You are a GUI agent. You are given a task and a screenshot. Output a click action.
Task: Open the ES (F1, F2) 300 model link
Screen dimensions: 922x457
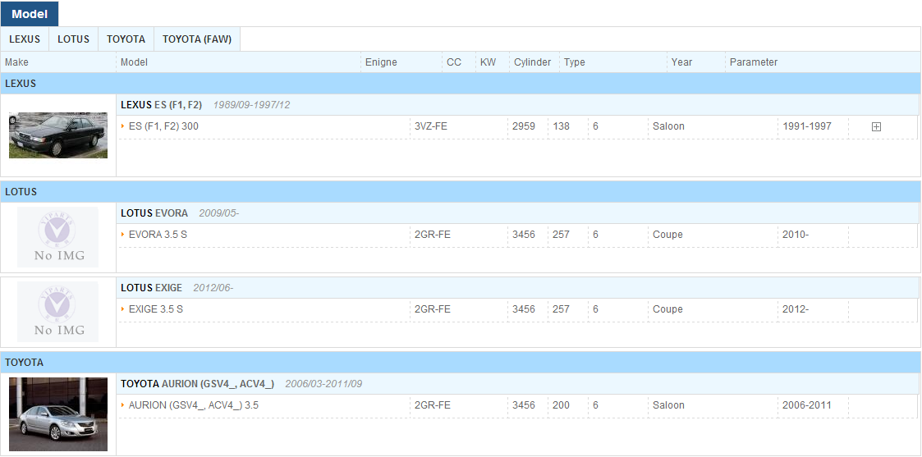(163, 126)
